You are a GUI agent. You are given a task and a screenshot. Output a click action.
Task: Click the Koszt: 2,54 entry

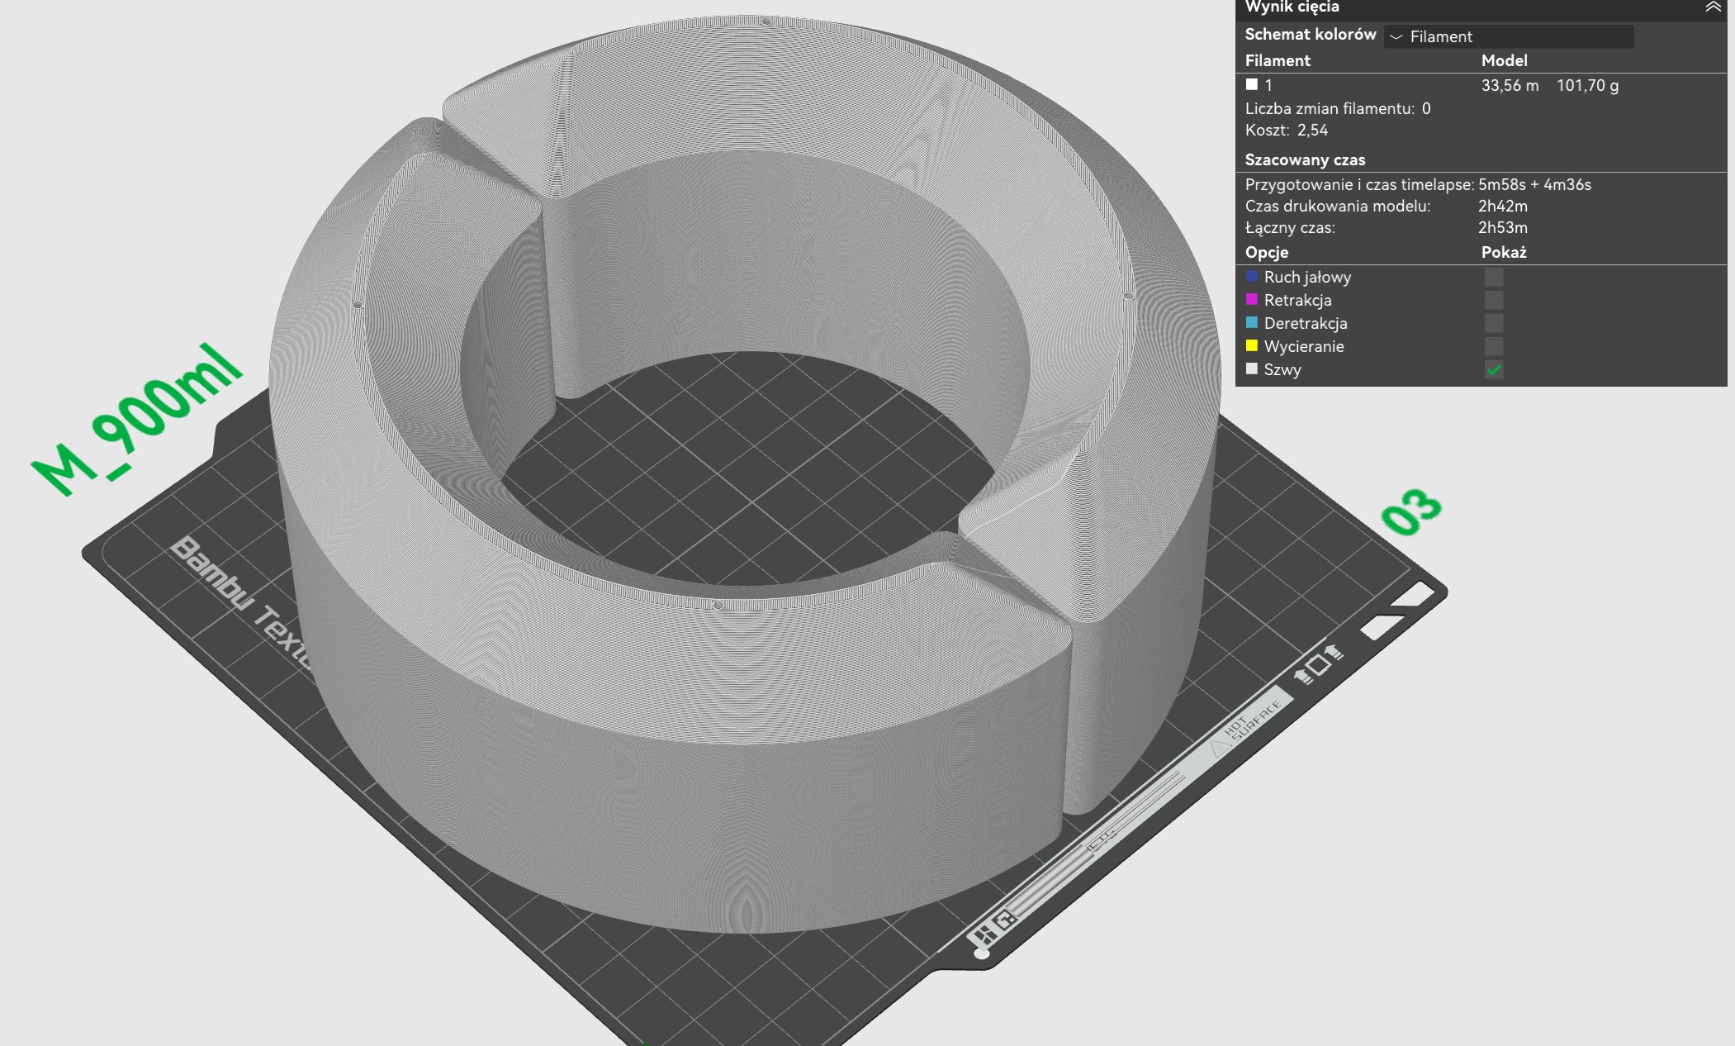[1287, 130]
